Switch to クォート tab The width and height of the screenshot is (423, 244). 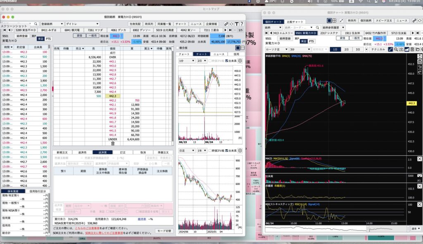184,54
